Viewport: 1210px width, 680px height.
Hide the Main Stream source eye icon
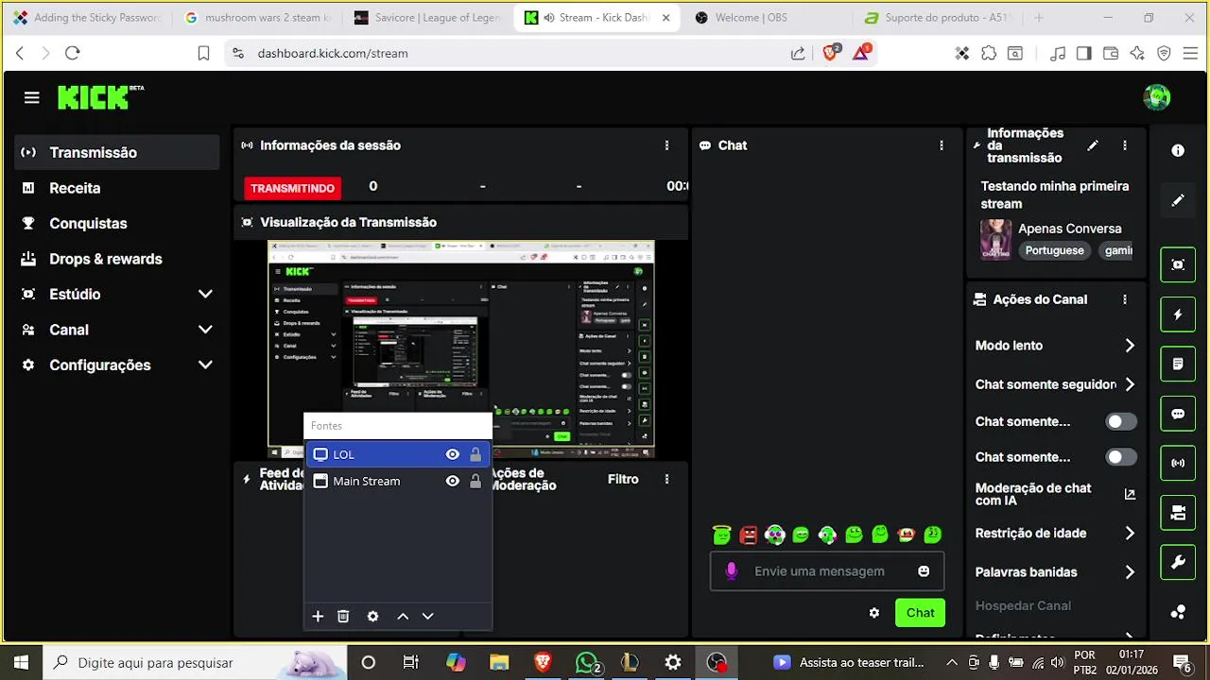453,481
